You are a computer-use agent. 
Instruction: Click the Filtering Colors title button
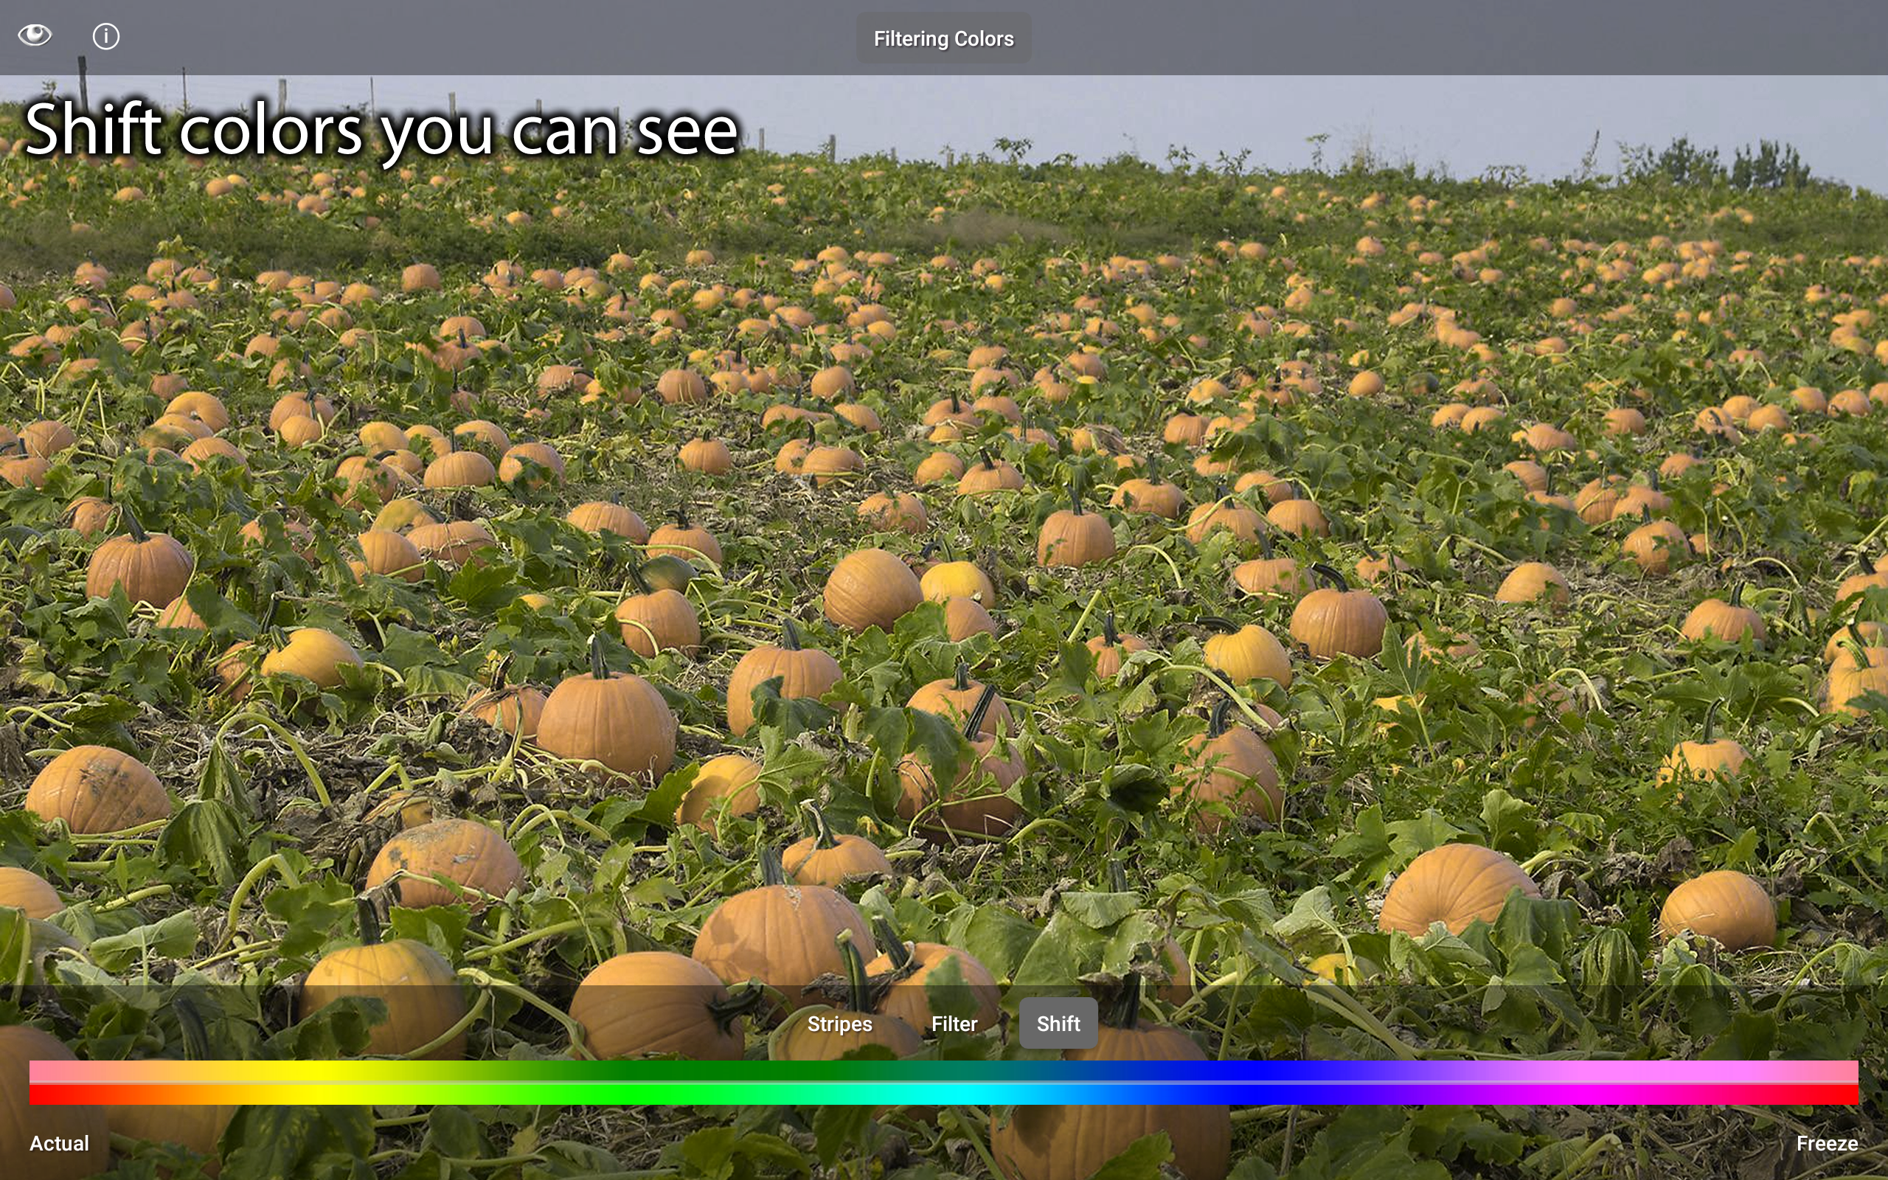click(943, 38)
